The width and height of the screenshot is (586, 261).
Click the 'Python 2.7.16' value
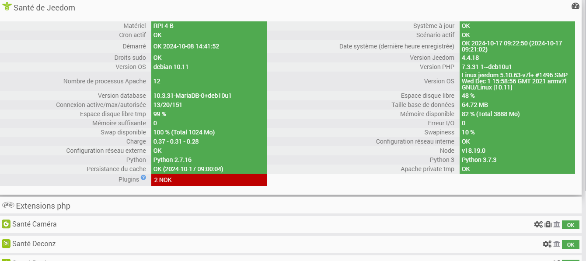[172, 160]
